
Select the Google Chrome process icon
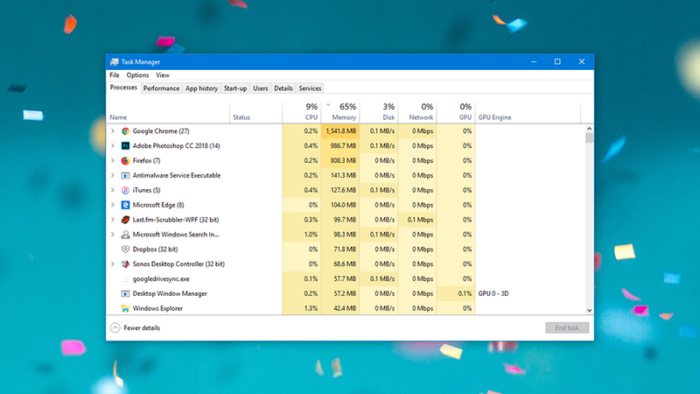125,130
